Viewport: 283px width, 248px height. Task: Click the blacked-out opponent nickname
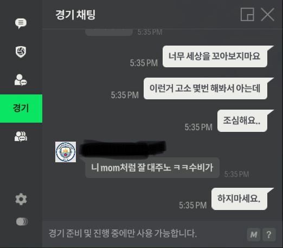(123, 149)
